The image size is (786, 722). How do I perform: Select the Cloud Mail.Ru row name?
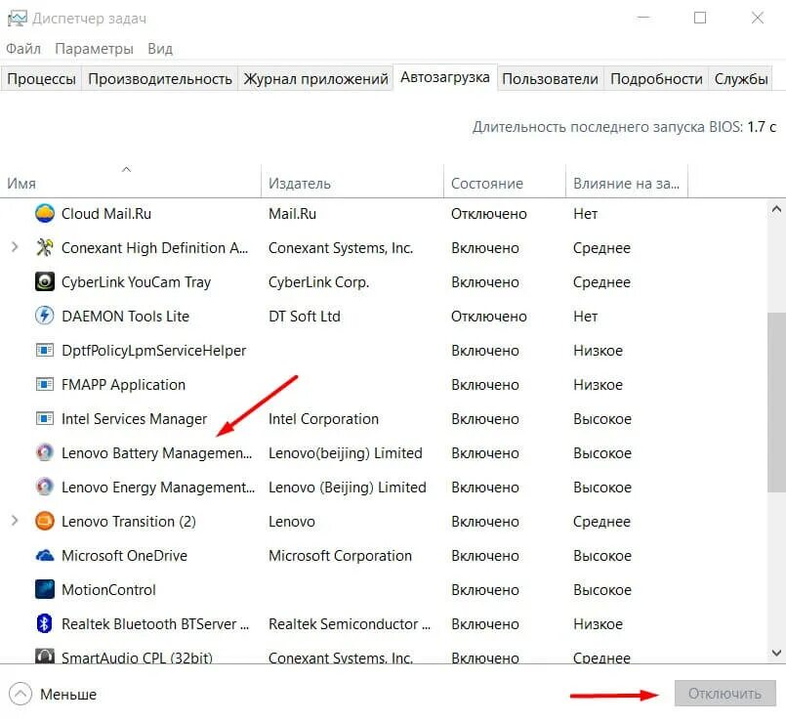click(x=105, y=214)
